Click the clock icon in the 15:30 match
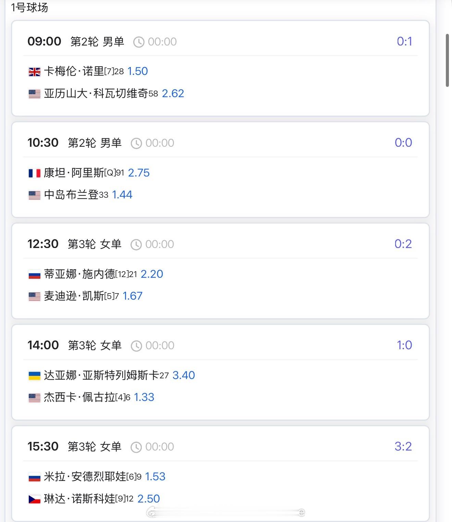452x522 pixels. pyautogui.click(x=136, y=447)
